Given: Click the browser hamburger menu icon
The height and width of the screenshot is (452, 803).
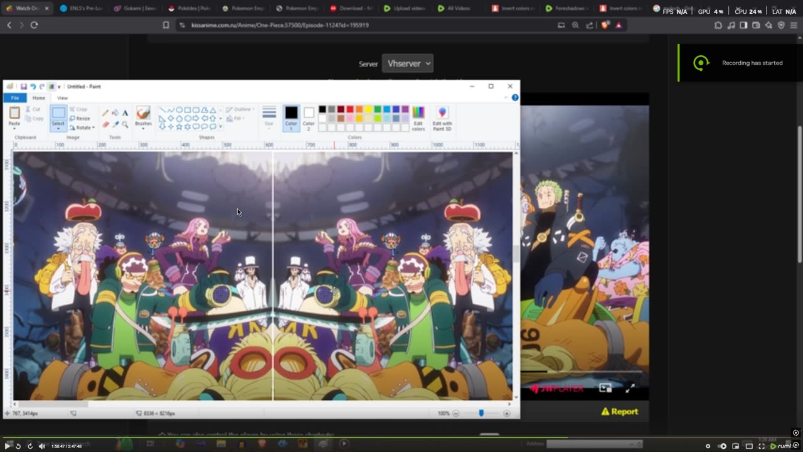Looking at the screenshot, I should pyautogui.click(x=793, y=25).
